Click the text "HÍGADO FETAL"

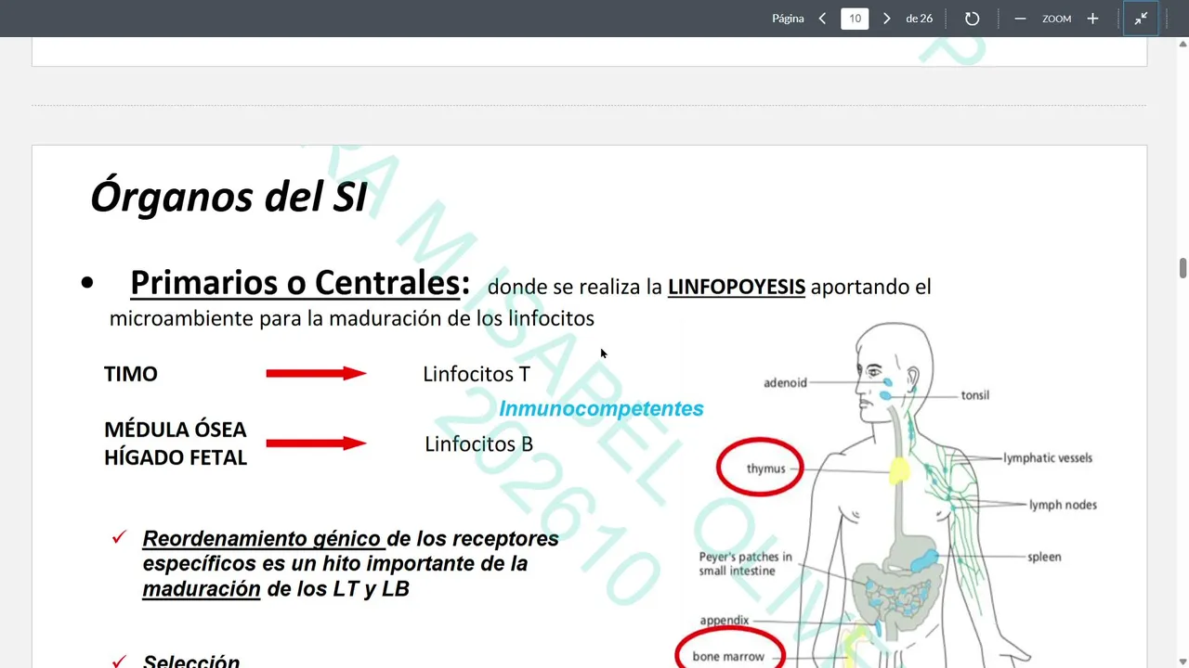click(x=176, y=457)
